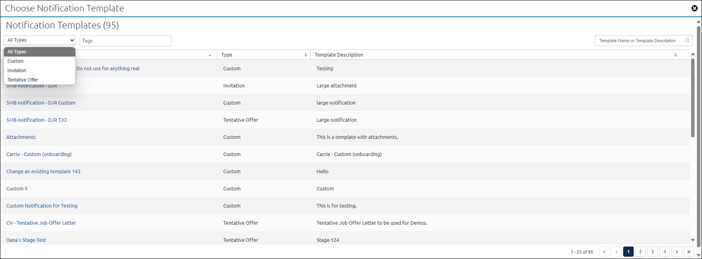The height and width of the screenshot is (259, 702).
Task: Click Tentative Job Offer Letter for Demos description
Action: [x=372, y=223]
